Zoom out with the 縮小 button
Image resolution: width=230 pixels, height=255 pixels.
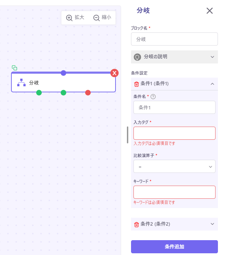click(x=102, y=17)
